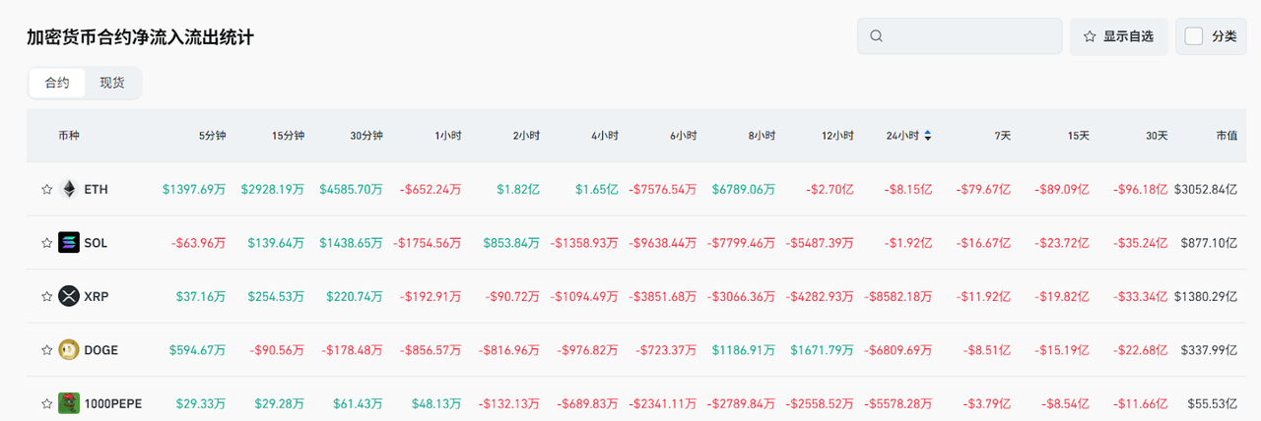Add DOGE to favorites via star
This screenshot has width=1261, height=421.
click(46, 350)
